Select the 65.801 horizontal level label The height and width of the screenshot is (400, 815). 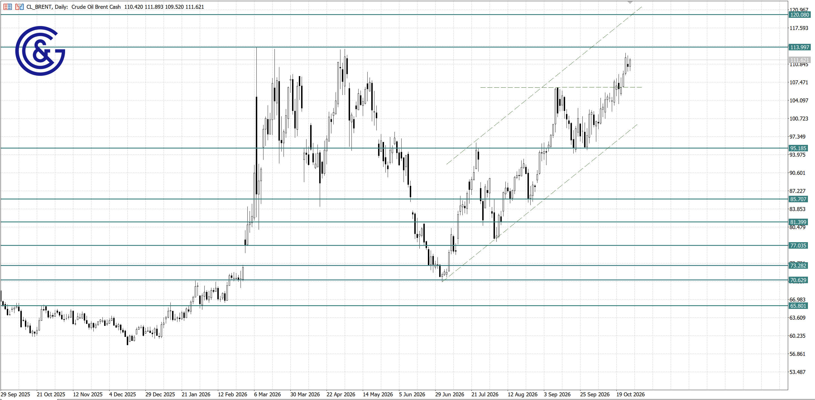(x=798, y=306)
